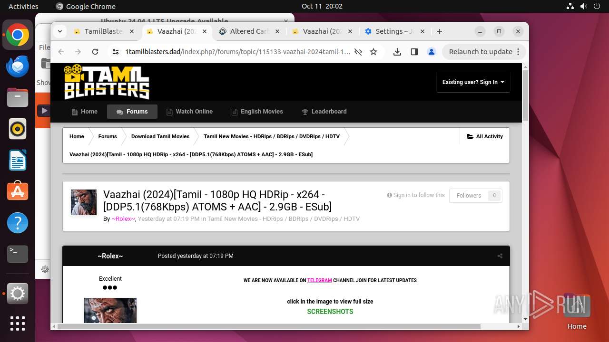
Task: Open system Settings from the dock
Action: 18,294
